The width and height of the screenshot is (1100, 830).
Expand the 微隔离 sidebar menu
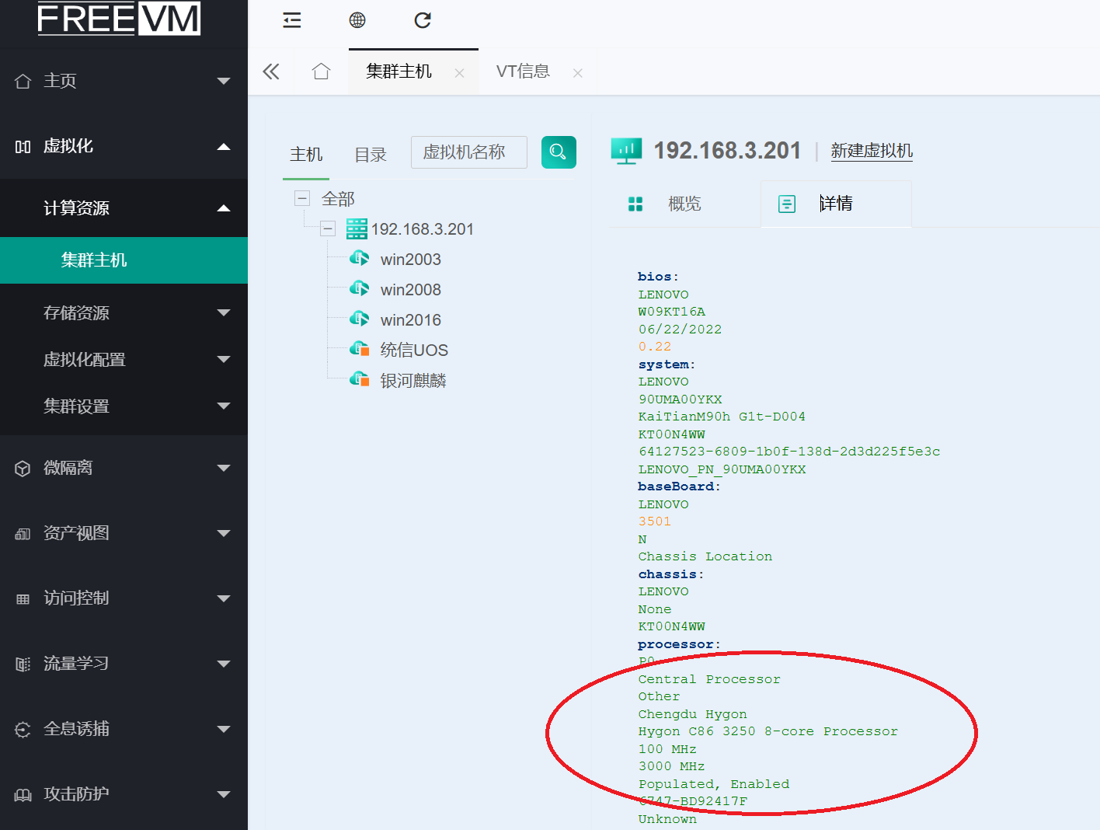tap(124, 468)
